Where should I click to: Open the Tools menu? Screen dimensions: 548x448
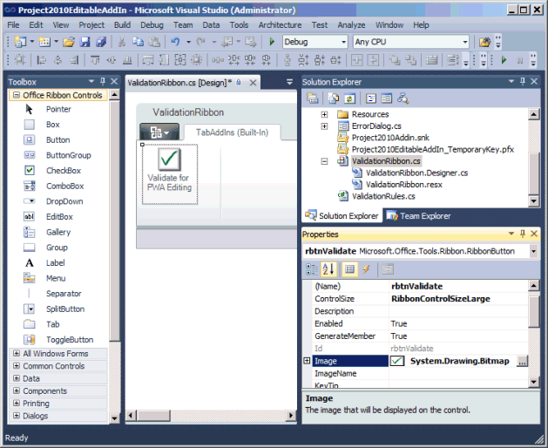coord(239,25)
